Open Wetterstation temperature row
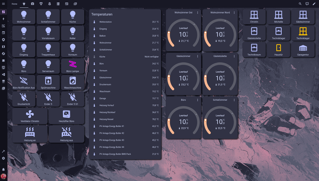 point(125,22)
